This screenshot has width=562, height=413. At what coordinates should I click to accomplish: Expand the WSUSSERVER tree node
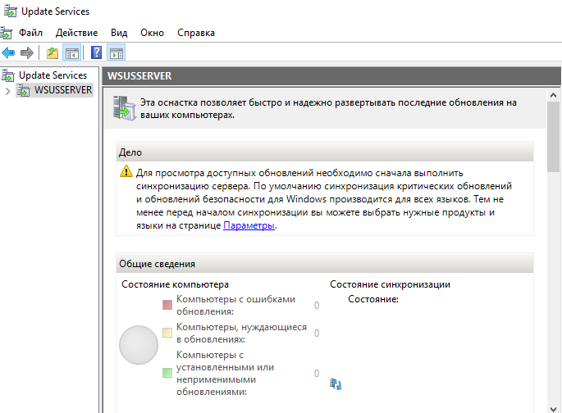pyautogui.click(x=8, y=90)
